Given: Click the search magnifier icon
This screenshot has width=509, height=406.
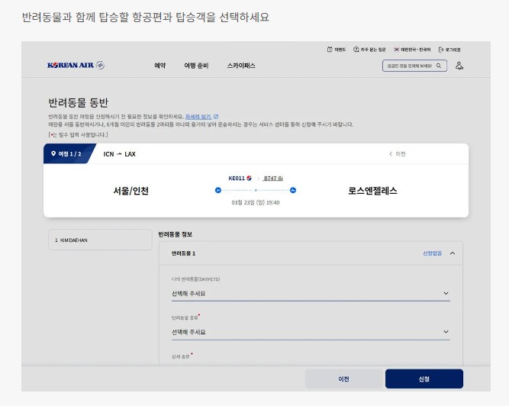Looking at the screenshot, I should (439, 66).
